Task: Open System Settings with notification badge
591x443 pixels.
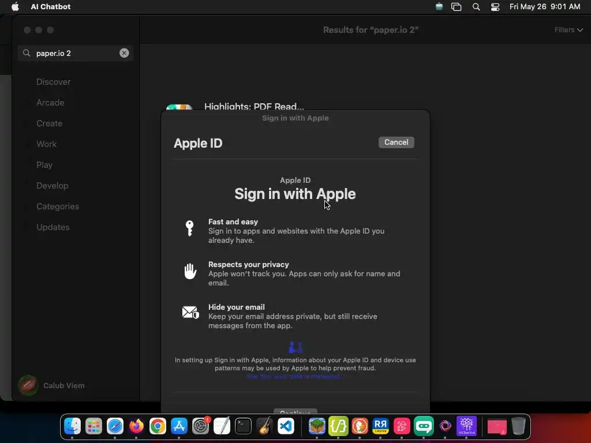Action: click(200, 426)
